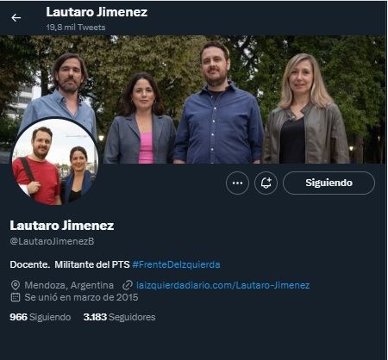
Task: Click the #FrenteDeIzquierda hashtag
Action: pos(176,264)
